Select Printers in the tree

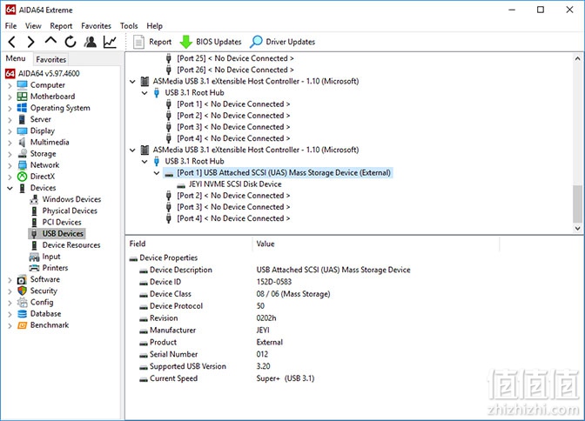(x=55, y=268)
